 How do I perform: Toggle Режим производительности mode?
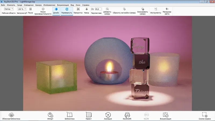click(x=43, y=11)
